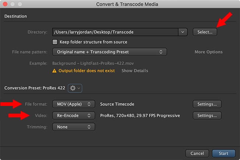Viewport: 240px width, 160px height.
Task: Click Show Details next to warning
Action: point(135,71)
